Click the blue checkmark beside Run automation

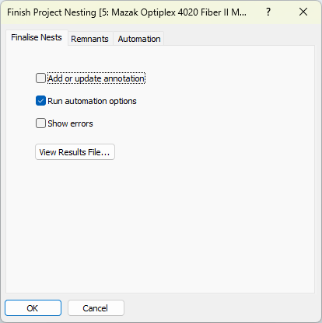pyautogui.click(x=40, y=101)
